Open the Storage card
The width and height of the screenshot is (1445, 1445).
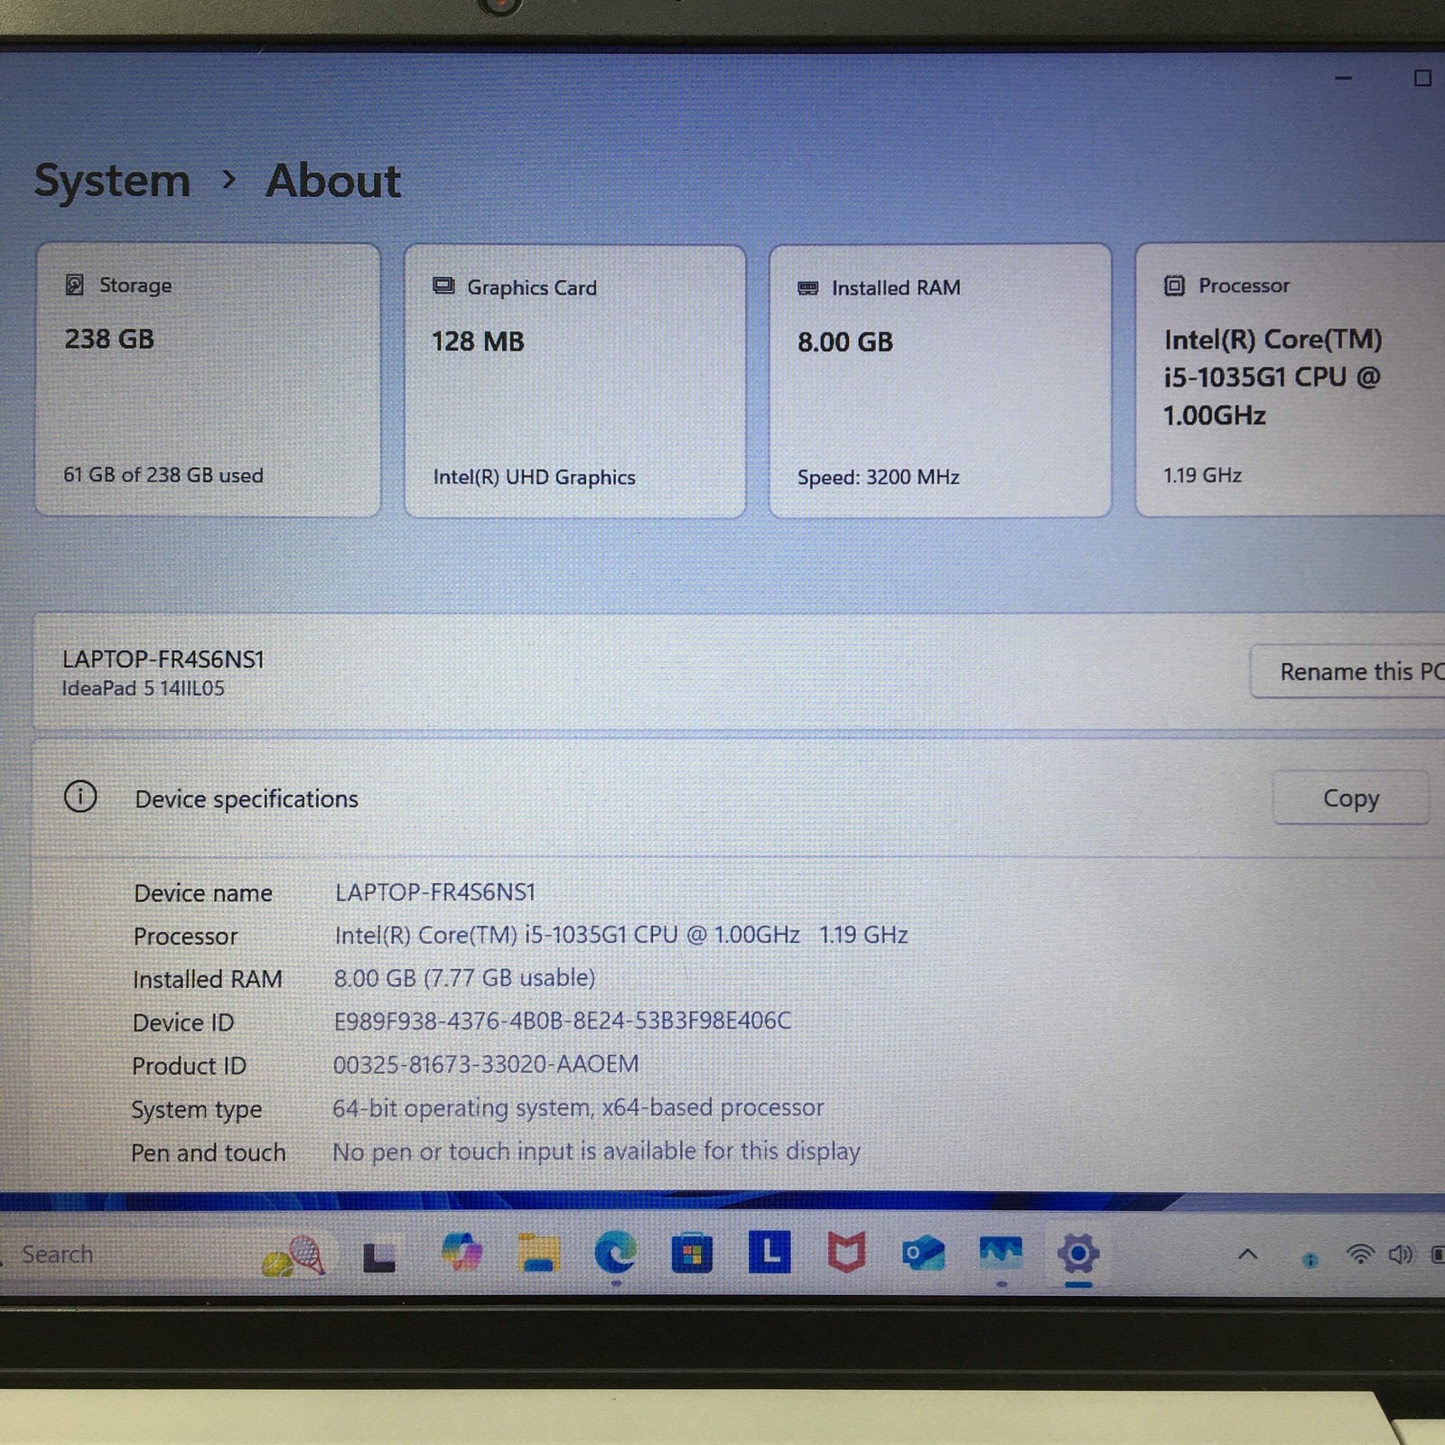click(208, 380)
